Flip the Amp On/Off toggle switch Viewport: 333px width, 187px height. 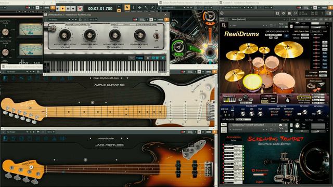click(157, 36)
